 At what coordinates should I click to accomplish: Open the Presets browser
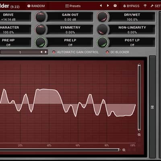(x=73, y=6)
